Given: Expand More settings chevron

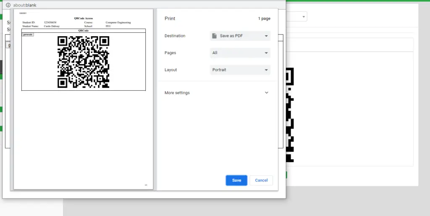Looking at the screenshot, I should pyautogui.click(x=267, y=93).
